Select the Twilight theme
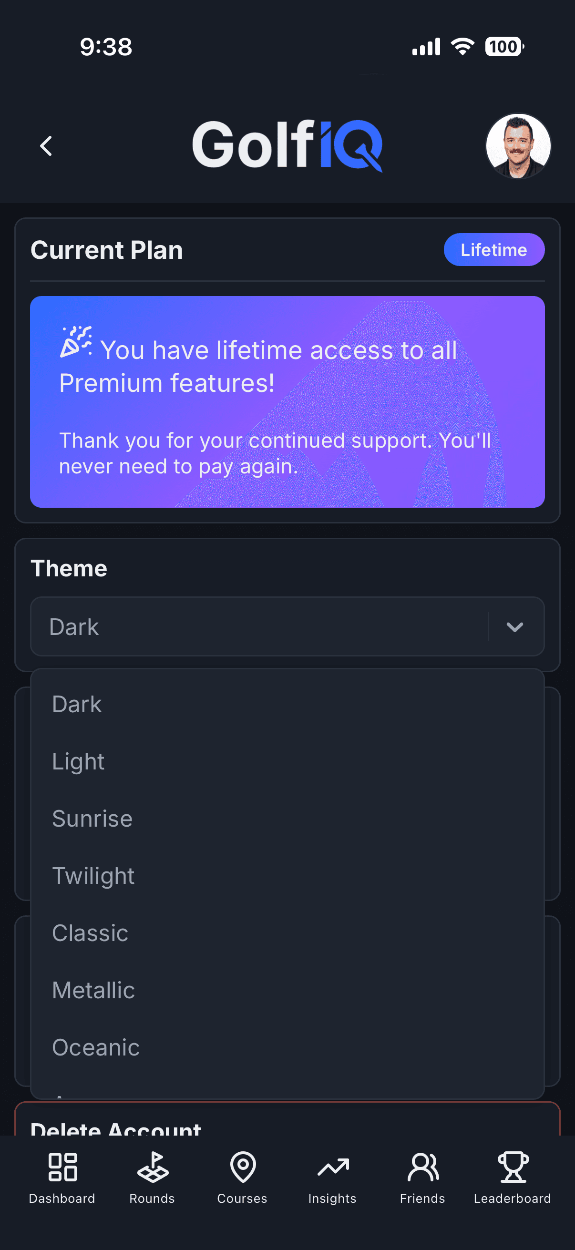The height and width of the screenshot is (1250, 575). [x=93, y=876]
